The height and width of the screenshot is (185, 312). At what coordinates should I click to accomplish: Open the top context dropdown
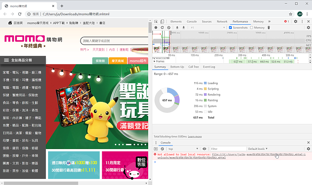(x=183, y=149)
